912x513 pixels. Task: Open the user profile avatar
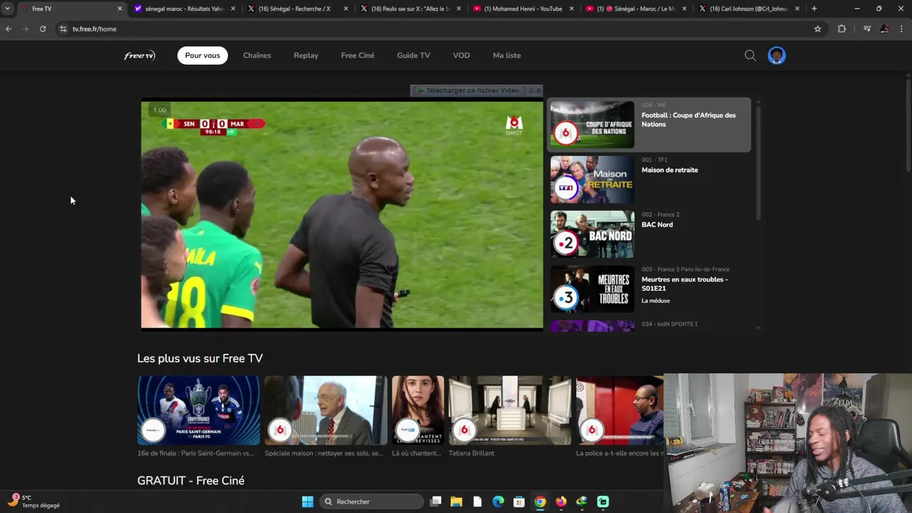[x=777, y=56]
